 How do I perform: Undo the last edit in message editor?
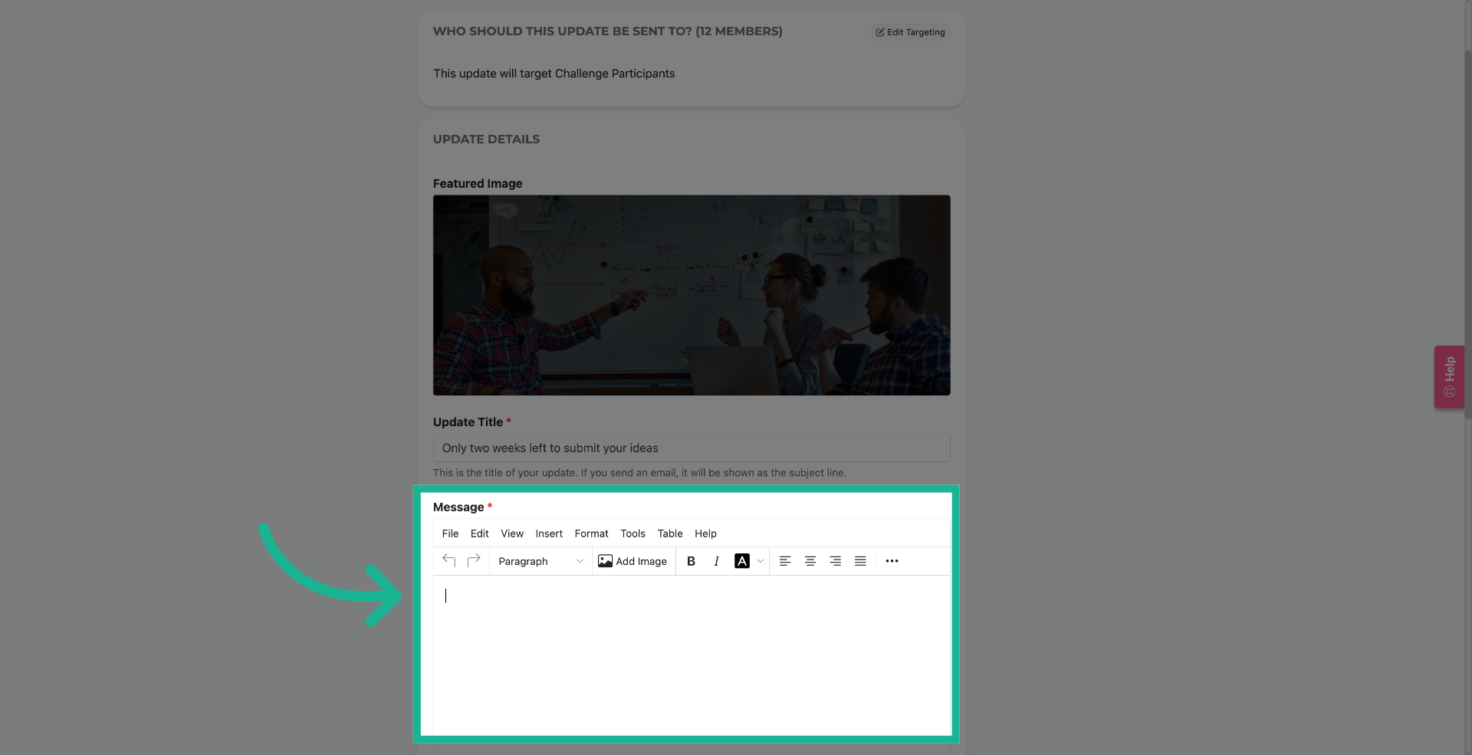click(449, 561)
